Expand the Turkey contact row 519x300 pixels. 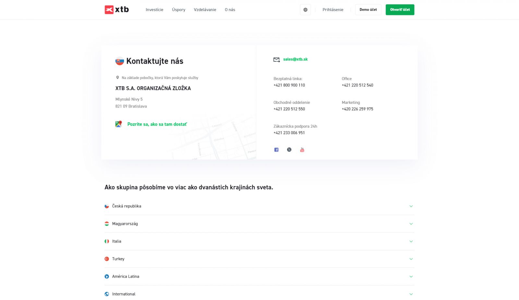coord(118,259)
